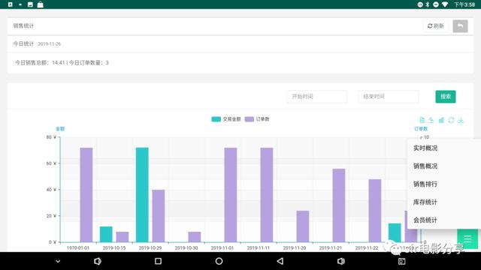Image resolution: width=481 pixels, height=270 pixels.
Task: Restore the chart with refresh icon
Action: pos(451,120)
